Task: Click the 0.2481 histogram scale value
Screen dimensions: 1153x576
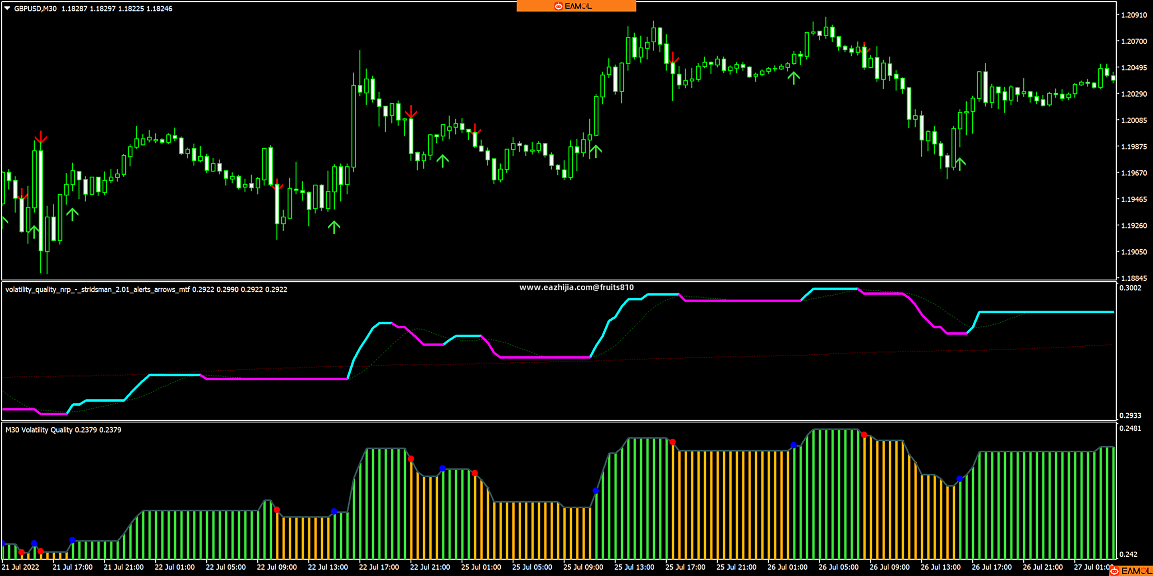Action: pyautogui.click(x=1130, y=428)
